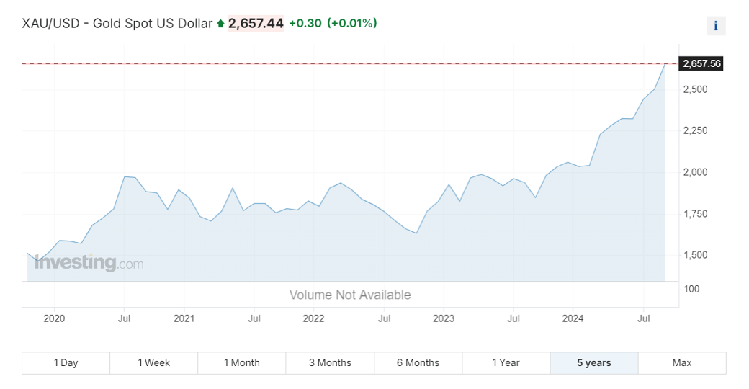749x389 pixels.
Task: Switch to the 1 Week range
Action: (x=153, y=363)
